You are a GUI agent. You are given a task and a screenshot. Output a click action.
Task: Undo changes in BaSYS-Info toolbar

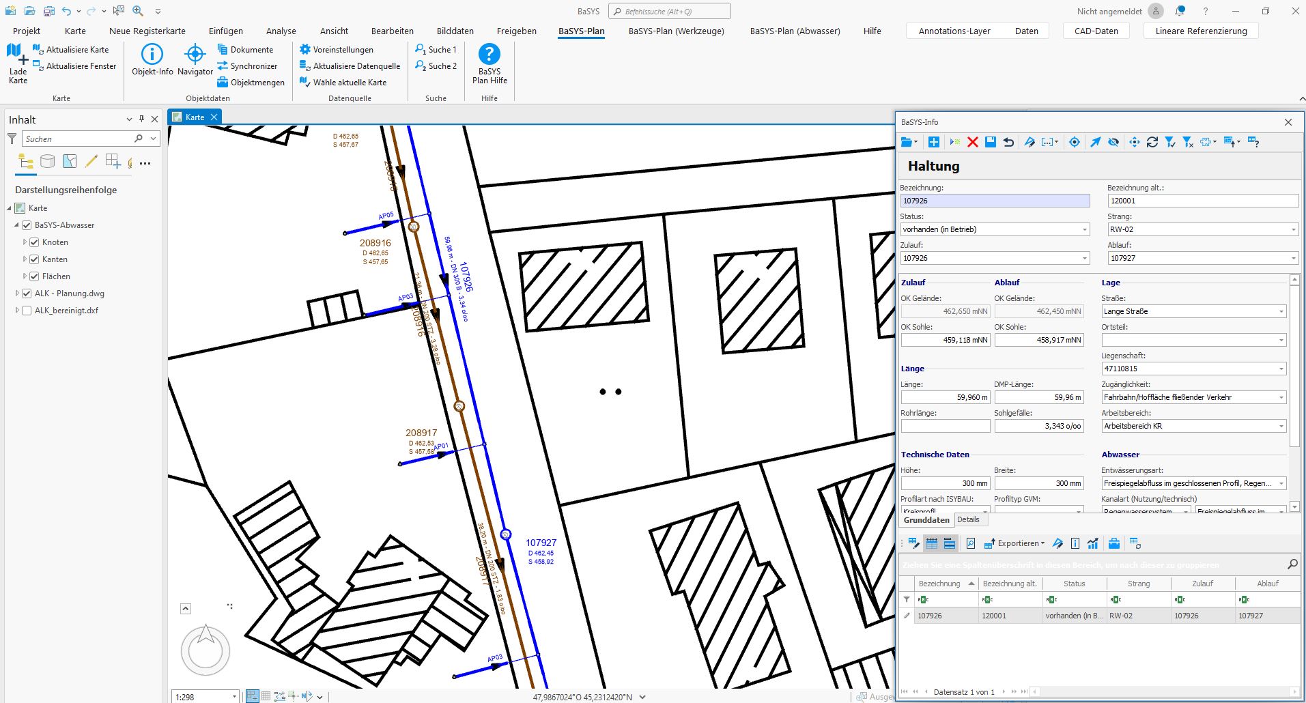point(1008,142)
